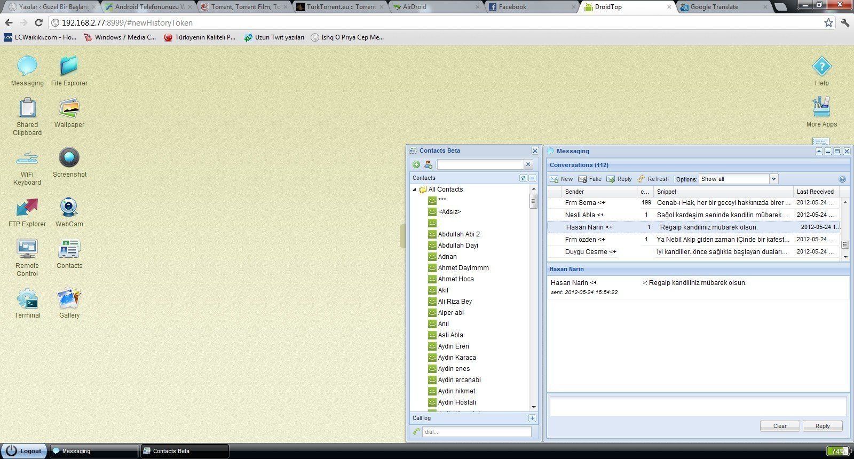This screenshot has height=459, width=854.
Task: Collapse the Contacts panel section
Action: (533, 178)
